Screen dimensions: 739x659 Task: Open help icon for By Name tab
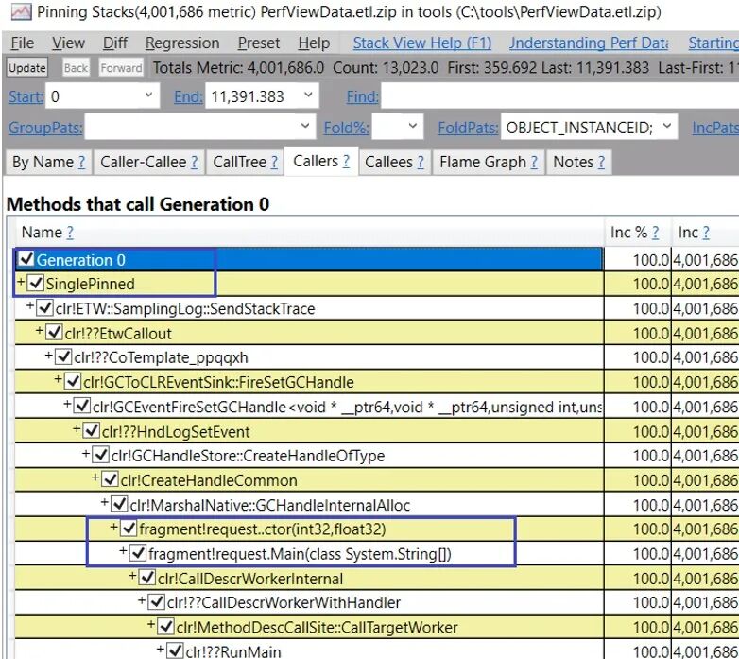(x=81, y=163)
